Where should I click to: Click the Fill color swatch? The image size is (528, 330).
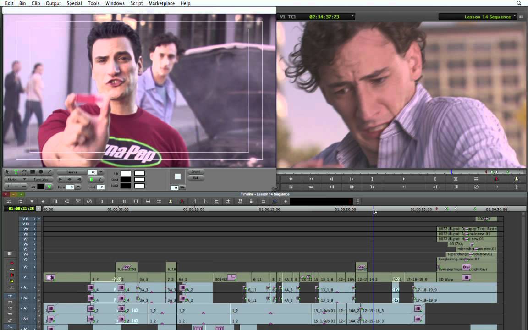(126, 173)
